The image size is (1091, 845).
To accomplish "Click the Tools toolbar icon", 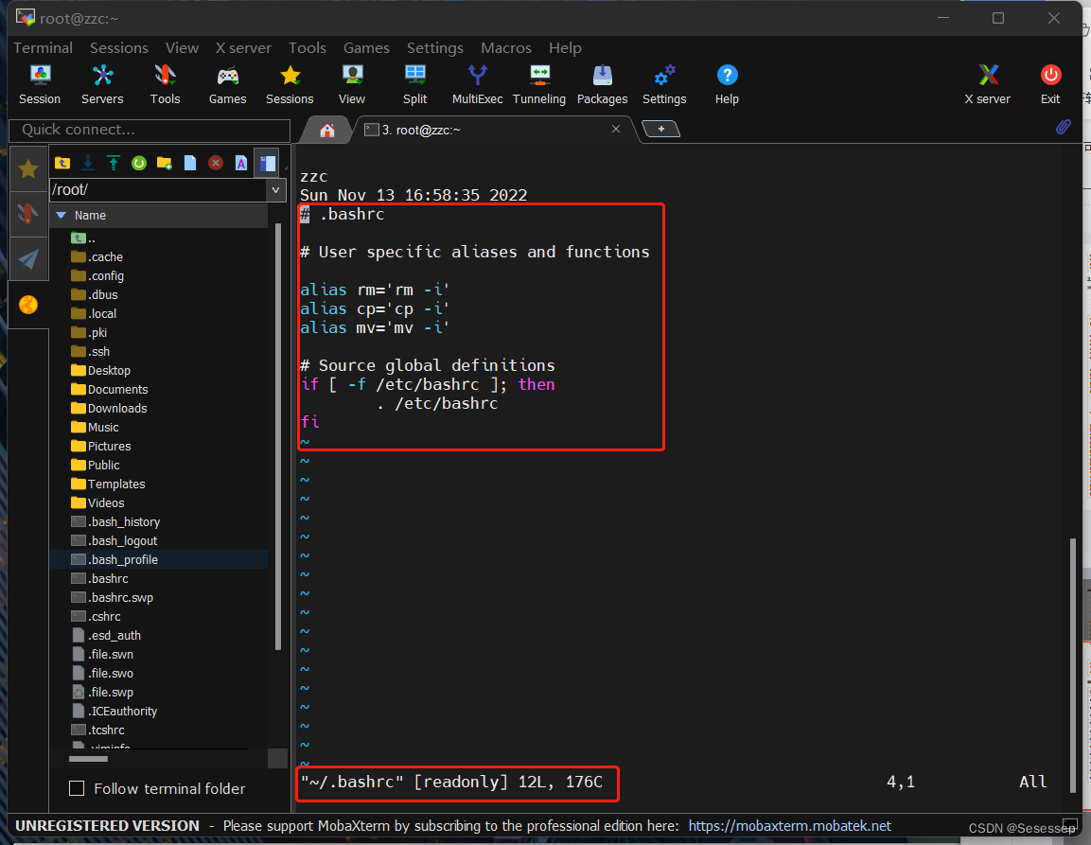I will tap(165, 83).
